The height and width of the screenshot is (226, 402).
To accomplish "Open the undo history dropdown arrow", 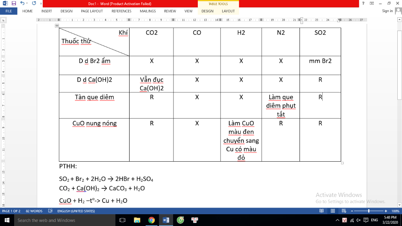I will click(x=27, y=3).
